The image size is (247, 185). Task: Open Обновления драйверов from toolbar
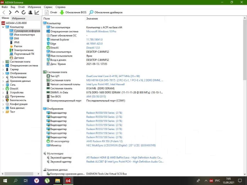point(106,12)
